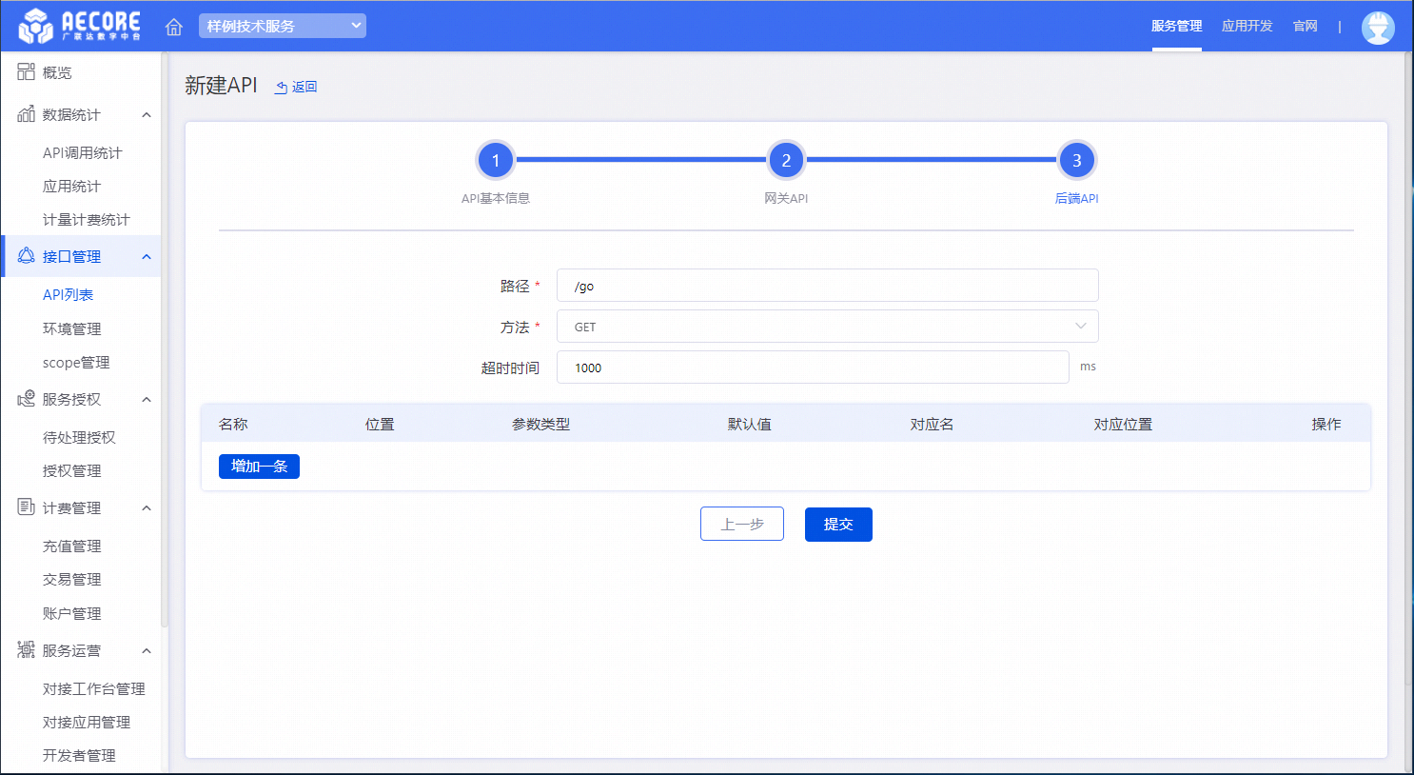Screen dimensions: 1414x775
Task: Collapse the 数据统计 section chevron
Action: tap(147, 115)
